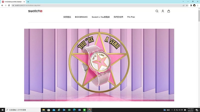
Task: Open Outlook from taskbar
Action: (x=64, y=110)
